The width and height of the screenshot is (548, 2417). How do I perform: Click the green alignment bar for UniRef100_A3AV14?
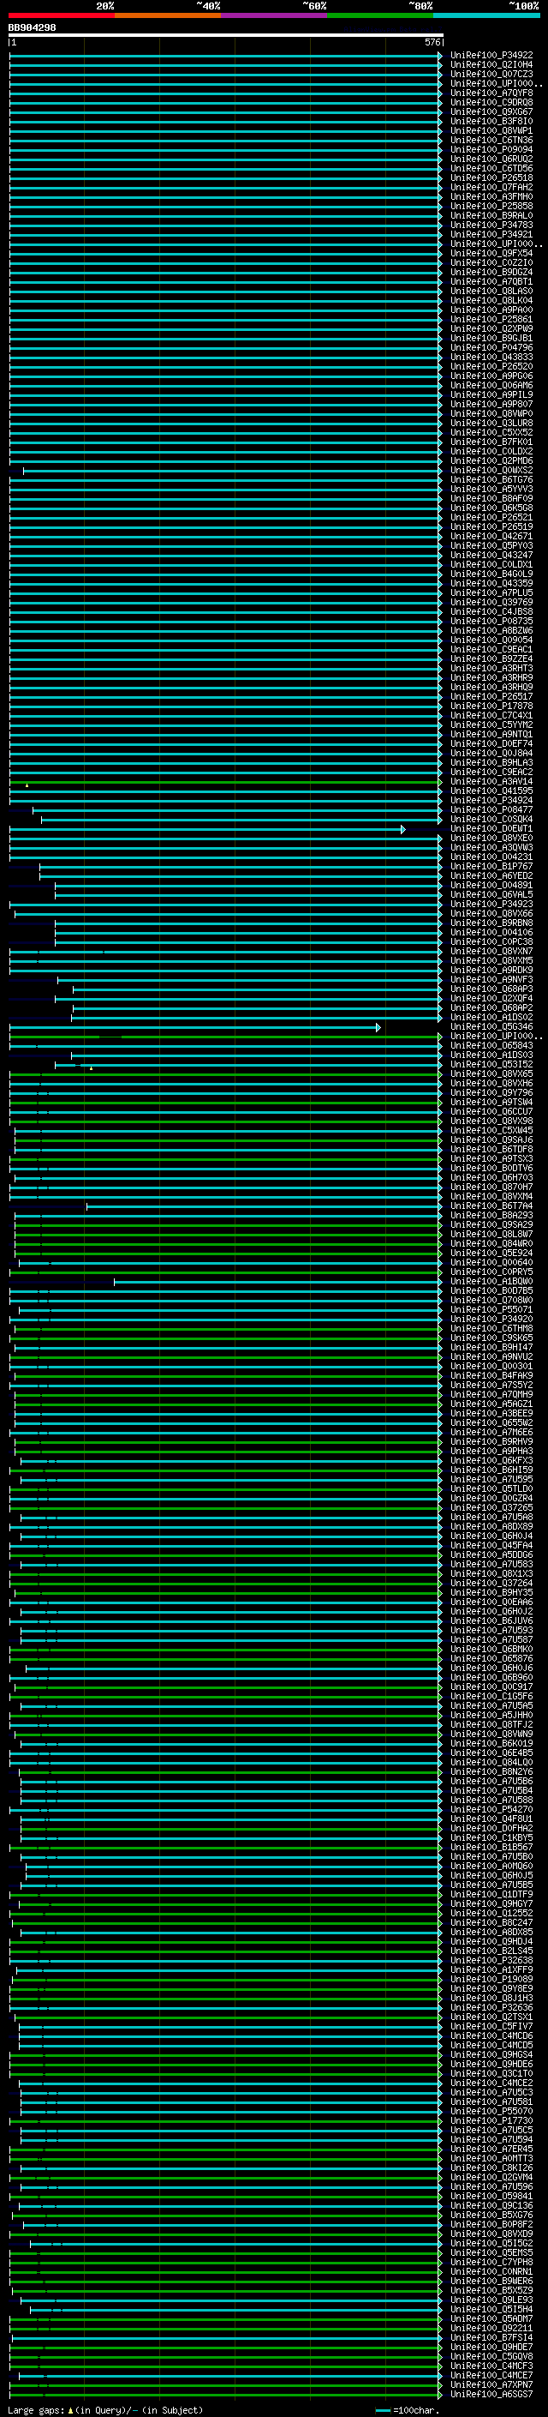226,782
